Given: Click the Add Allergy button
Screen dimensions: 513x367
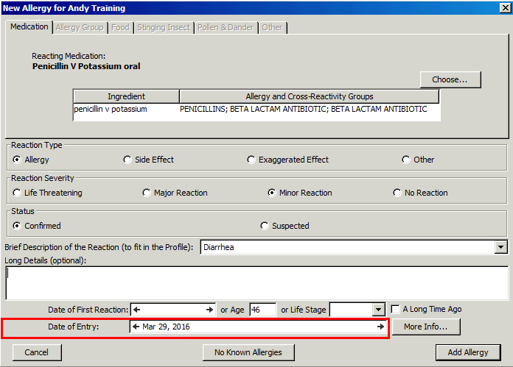Looking at the screenshot, I should [x=467, y=352].
